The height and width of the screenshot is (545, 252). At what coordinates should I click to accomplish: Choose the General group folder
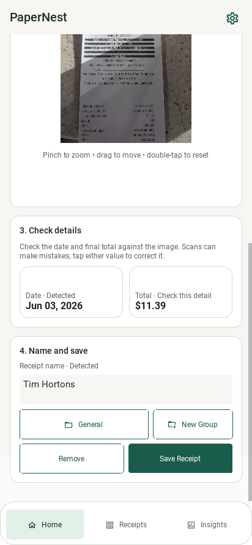(x=84, y=425)
